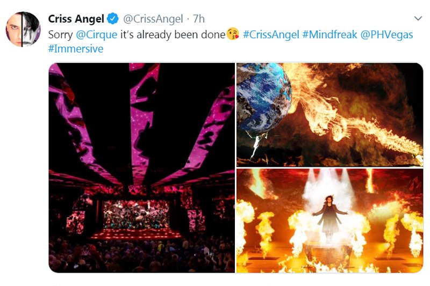Follow the #Immersive hashtag

tap(76, 49)
